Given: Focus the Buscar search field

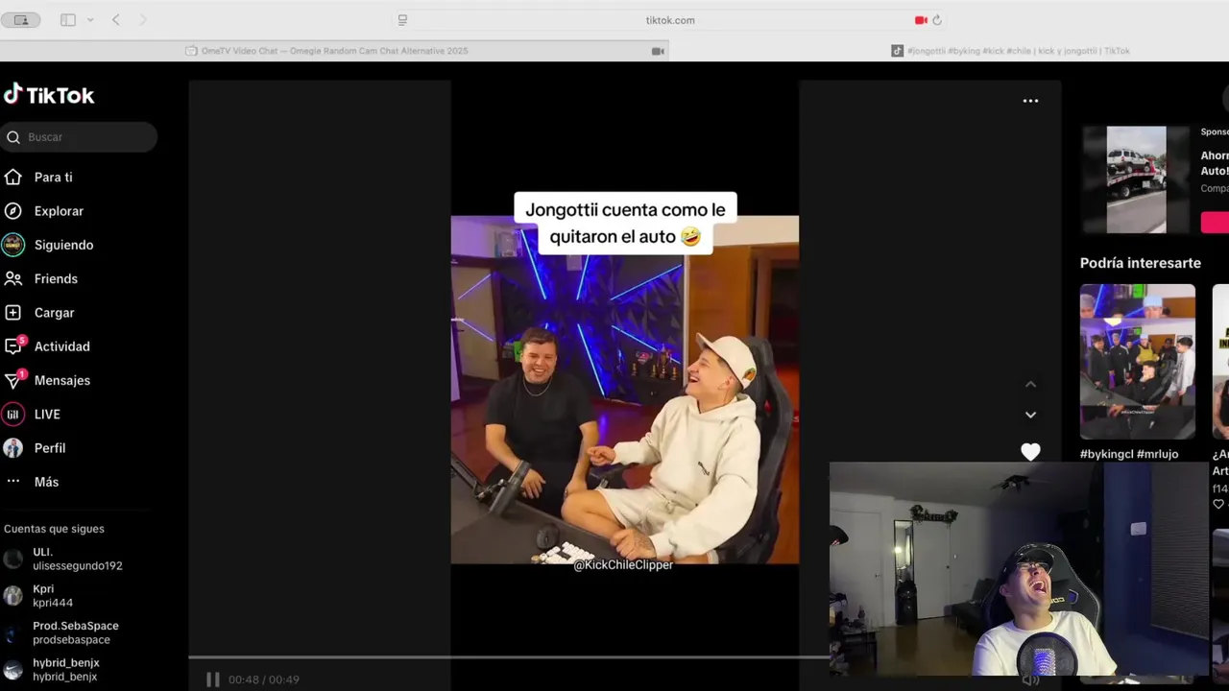Looking at the screenshot, I should (x=79, y=137).
